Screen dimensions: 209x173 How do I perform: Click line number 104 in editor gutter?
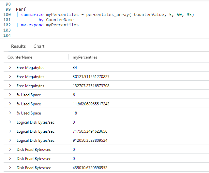tap(7, 35)
